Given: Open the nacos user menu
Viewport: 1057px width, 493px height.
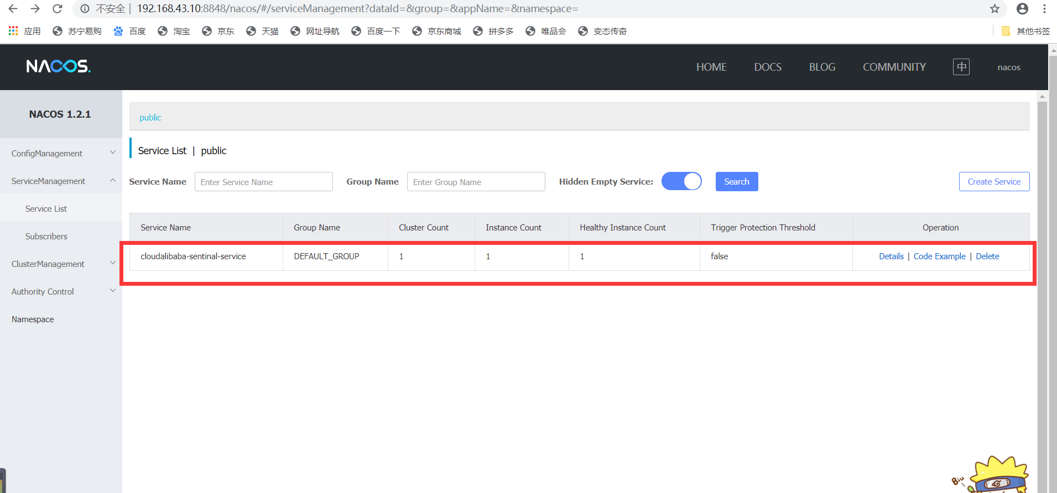Looking at the screenshot, I should click(x=1009, y=67).
